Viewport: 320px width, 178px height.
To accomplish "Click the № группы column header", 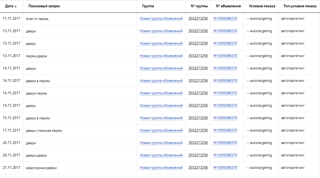I will pyautogui.click(x=199, y=6).
